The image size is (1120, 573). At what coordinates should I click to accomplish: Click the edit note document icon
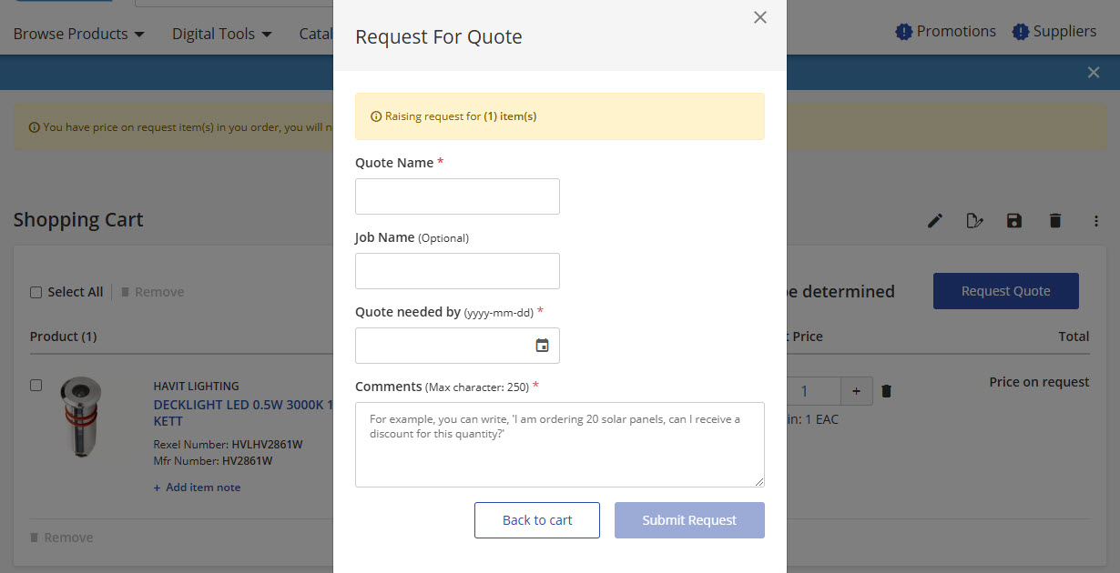pyautogui.click(x=974, y=220)
